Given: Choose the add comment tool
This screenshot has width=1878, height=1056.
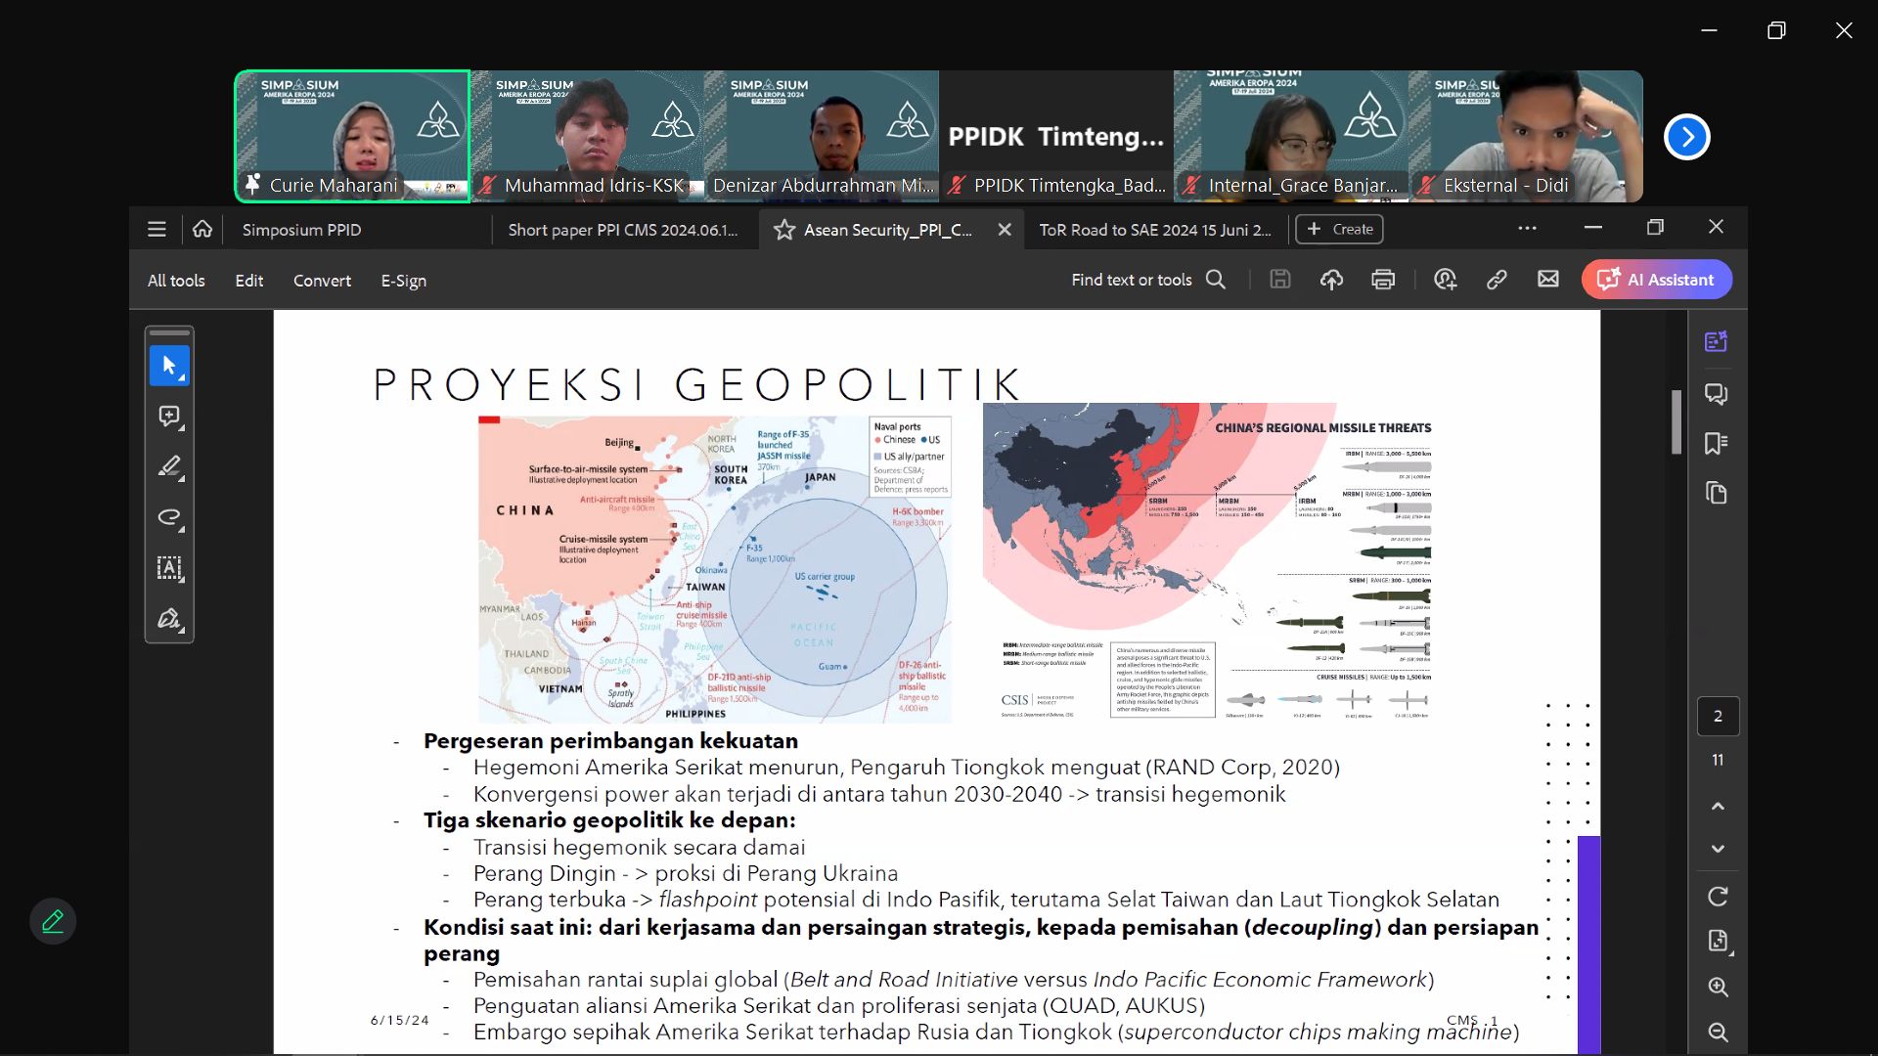Looking at the screenshot, I should tap(169, 417).
